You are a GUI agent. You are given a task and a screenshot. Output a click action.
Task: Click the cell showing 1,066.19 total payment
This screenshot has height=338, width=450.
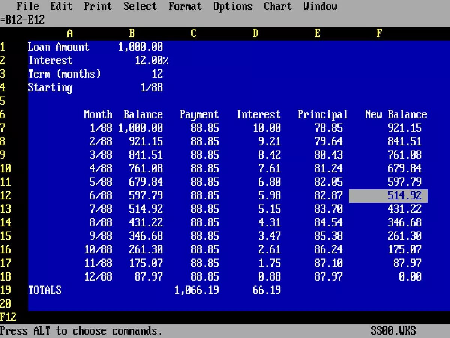[x=196, y=290]
